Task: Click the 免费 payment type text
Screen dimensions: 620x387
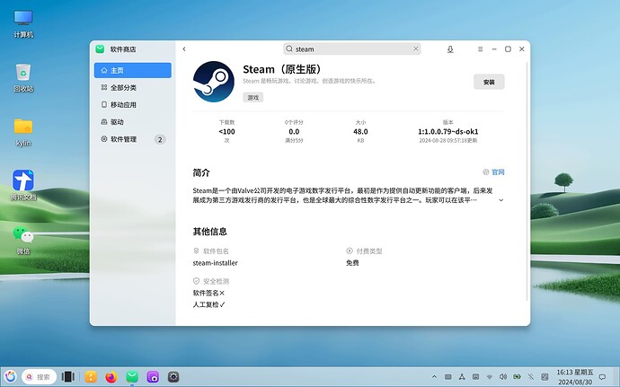Action: tap(352, 263)
